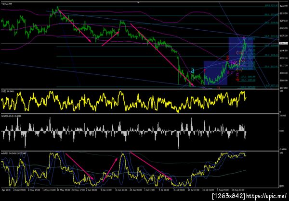Click the 24 Apr 09:00 time label

pos(20,190)
